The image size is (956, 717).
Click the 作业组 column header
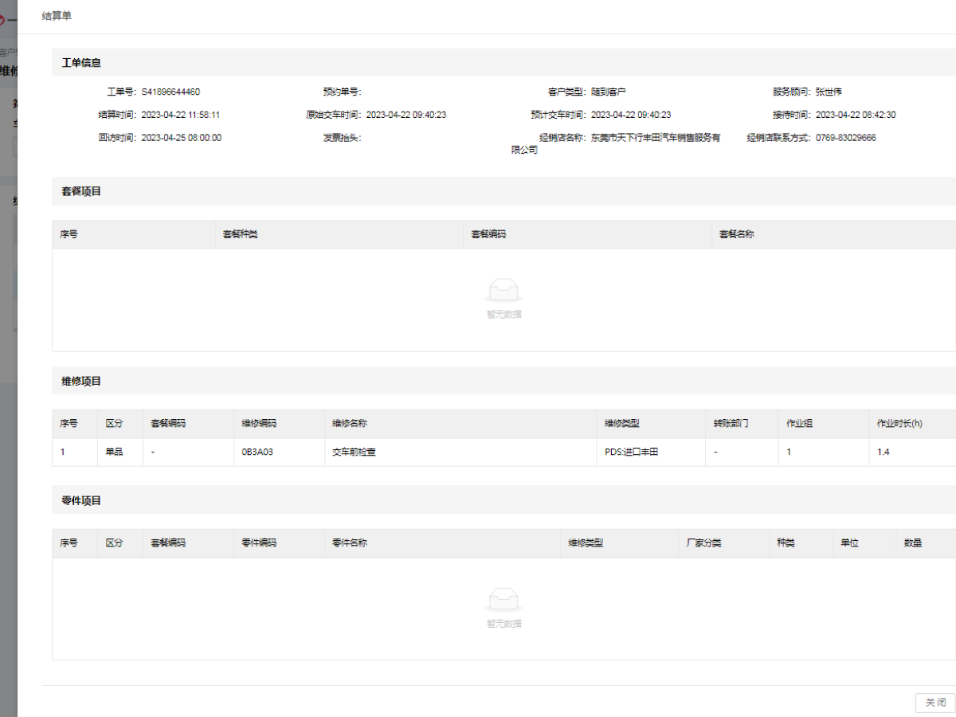(799, 424)
